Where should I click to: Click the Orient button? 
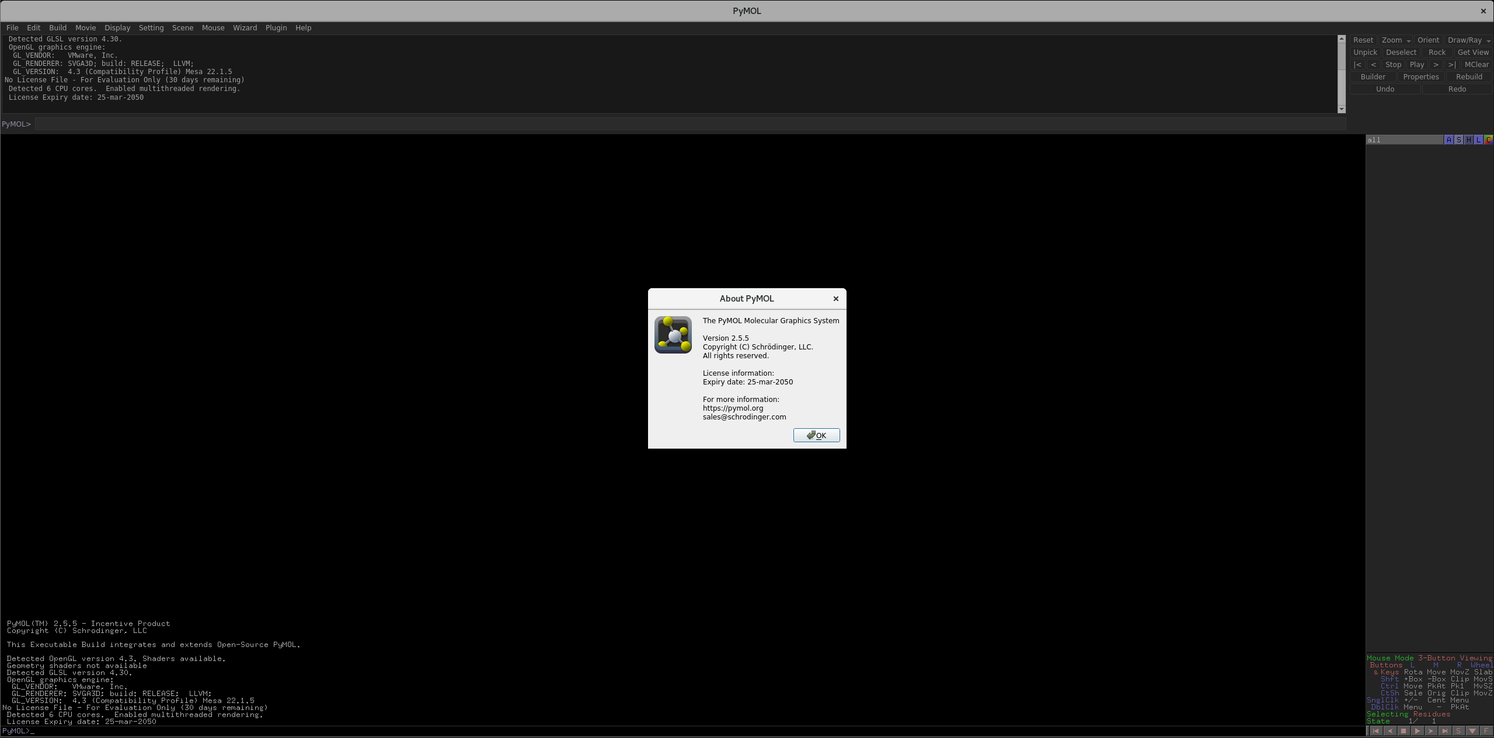[x=1428, y=40]
